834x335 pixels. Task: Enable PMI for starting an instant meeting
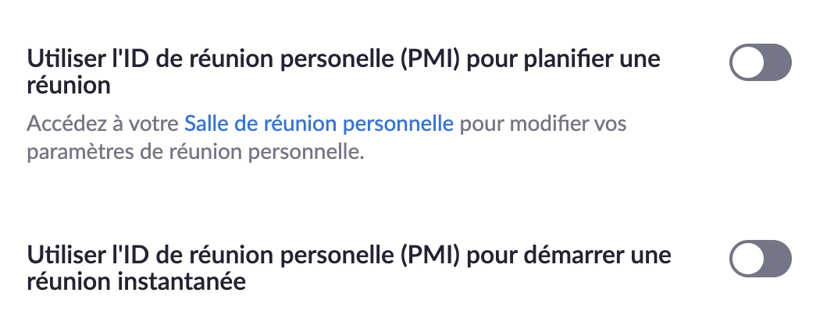pos(760,258)
